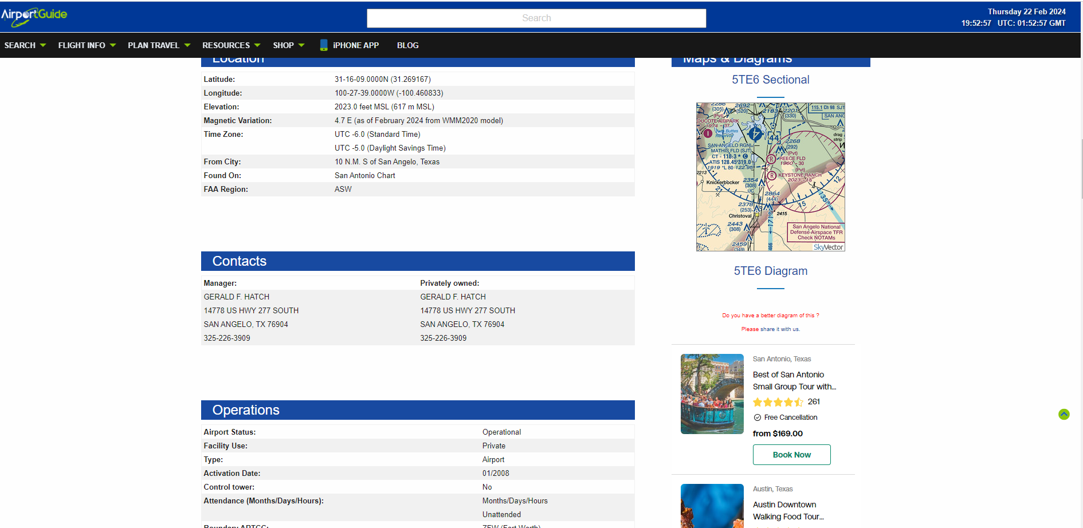The image size is (1083, 528).
Task: Open the SHOP menu item
Action: click(x=283, y=45)
